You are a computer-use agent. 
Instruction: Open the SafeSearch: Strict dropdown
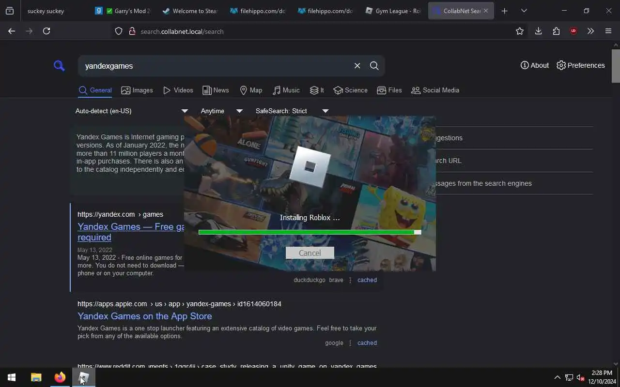[292, 111]
